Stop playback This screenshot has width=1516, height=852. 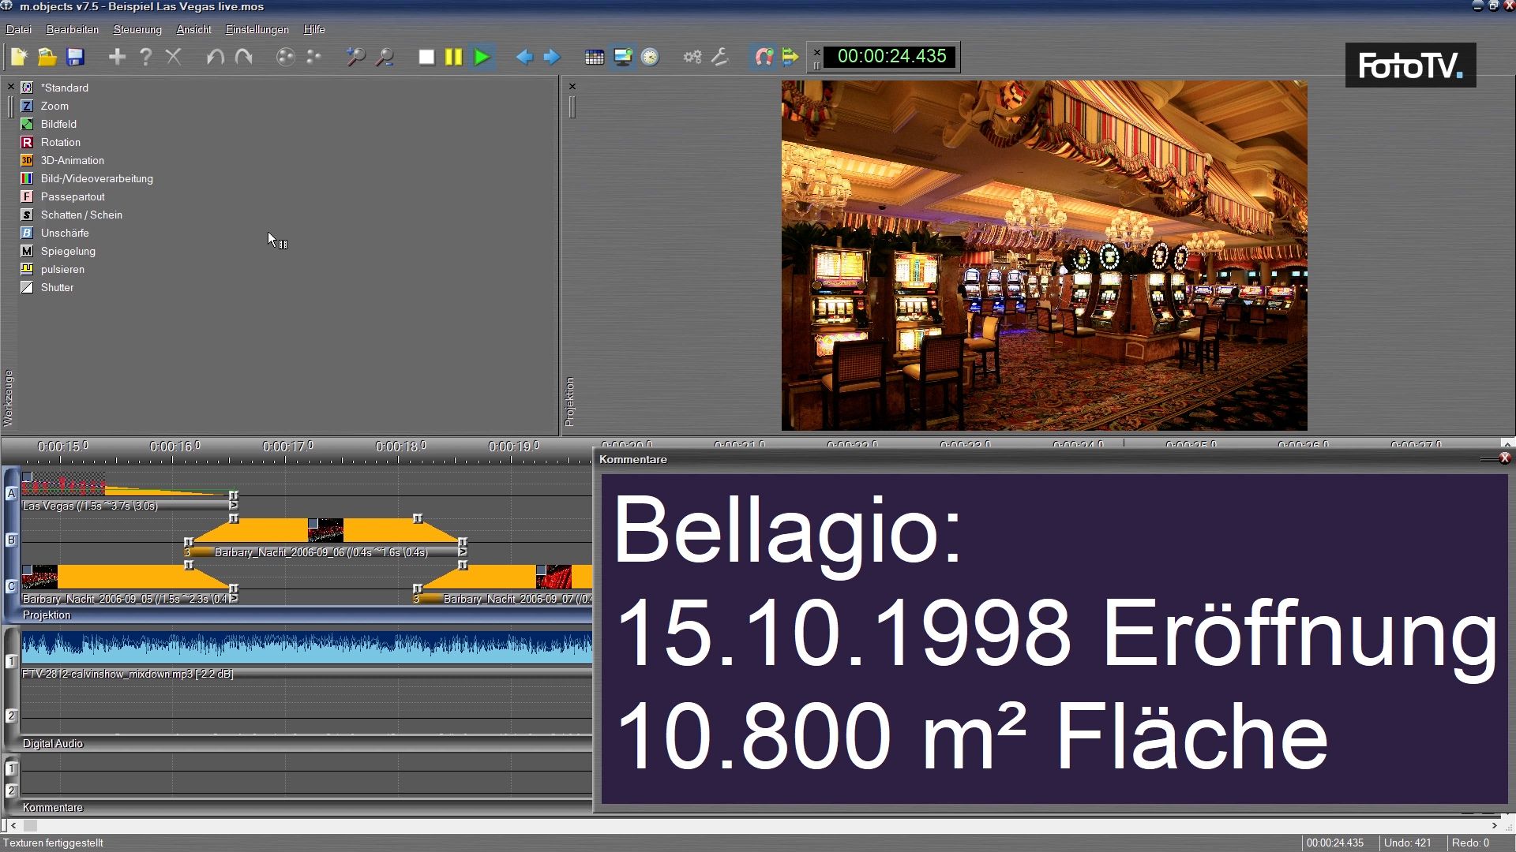pyautogui.click(x=426, y=57)
